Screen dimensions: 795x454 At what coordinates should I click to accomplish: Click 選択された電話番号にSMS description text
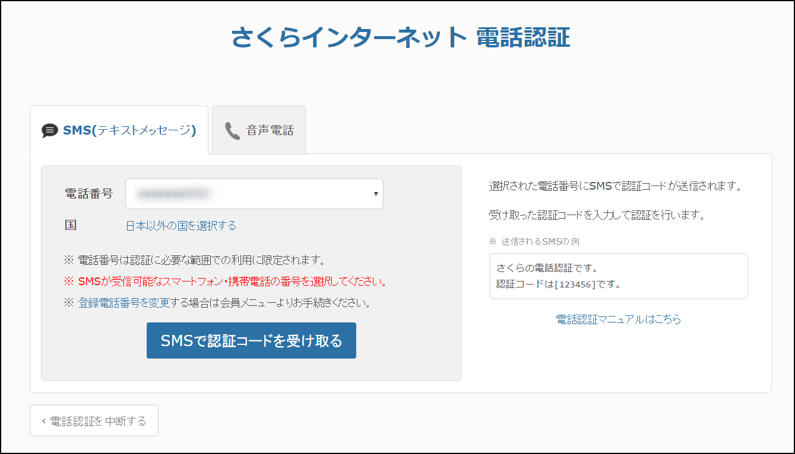click(x=616, y=186)
